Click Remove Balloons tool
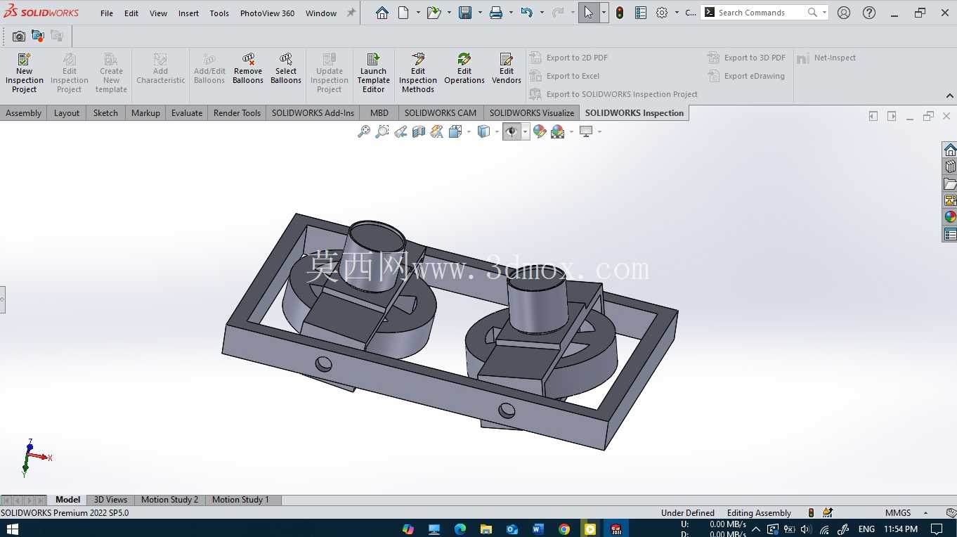This screenshot has width=957, height=537. tap(248, 68)
